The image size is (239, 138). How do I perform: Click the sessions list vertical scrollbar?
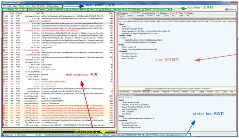pyautogui.click(x=115, y=70)
